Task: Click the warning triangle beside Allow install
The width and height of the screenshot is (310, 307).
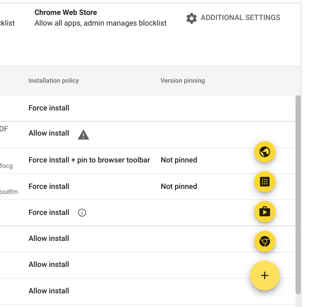Action: [x=83, y=135]
